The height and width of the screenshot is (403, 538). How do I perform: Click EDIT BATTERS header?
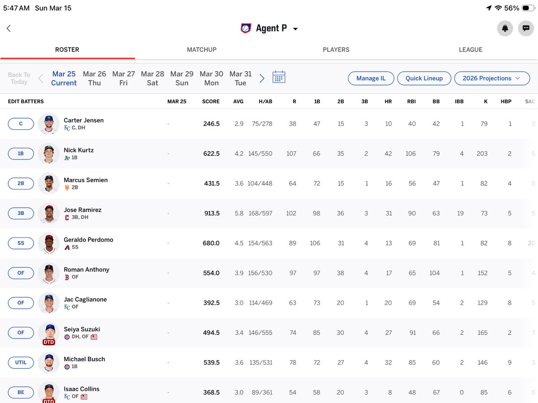[x=26, y=102]
